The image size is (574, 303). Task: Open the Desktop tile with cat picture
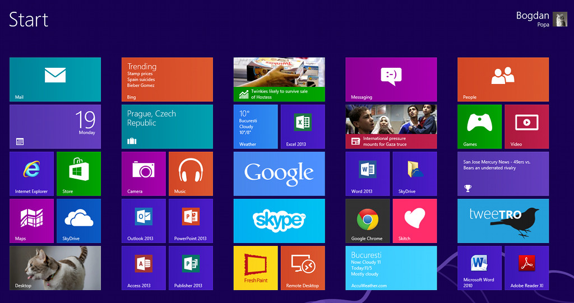click(x=55, y=268)
